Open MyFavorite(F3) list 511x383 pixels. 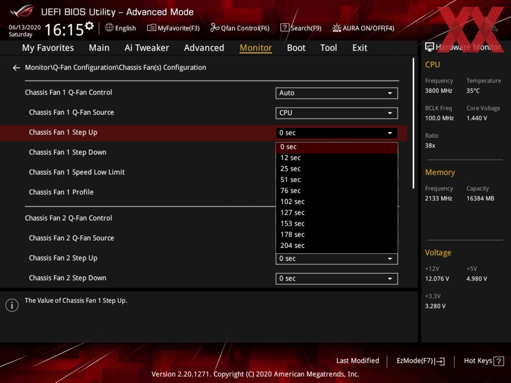point(173,28)
